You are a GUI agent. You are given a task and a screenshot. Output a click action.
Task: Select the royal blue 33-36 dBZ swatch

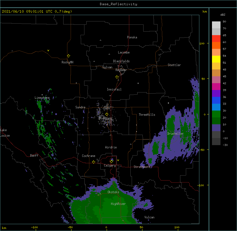coord(216,100)
